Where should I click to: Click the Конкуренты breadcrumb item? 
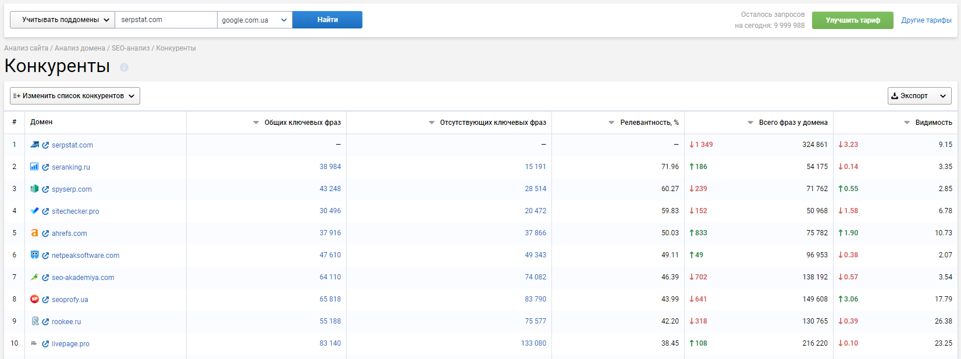tap(176, 48)
